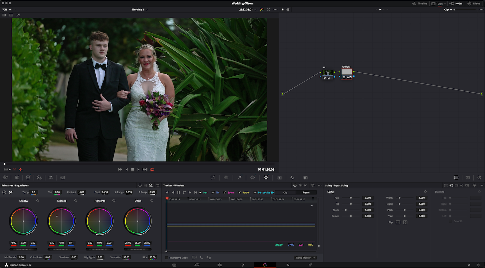Flip image horizontally in Sizing

point(398,222)
